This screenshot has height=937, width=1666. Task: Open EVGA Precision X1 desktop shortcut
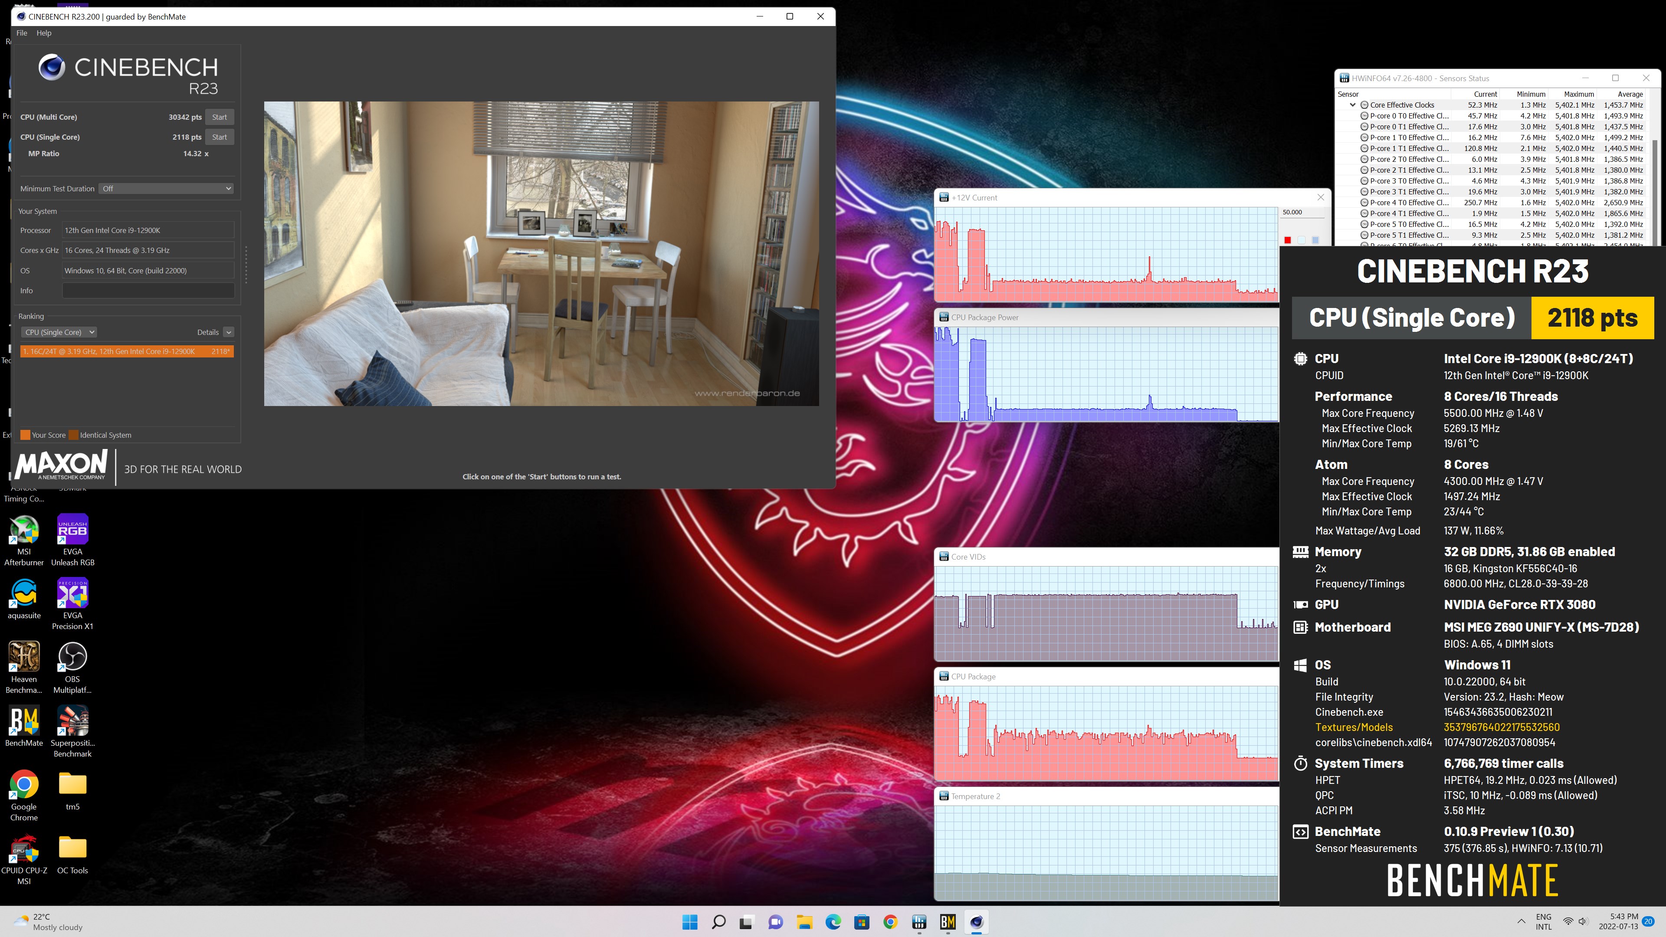(72, 604)
